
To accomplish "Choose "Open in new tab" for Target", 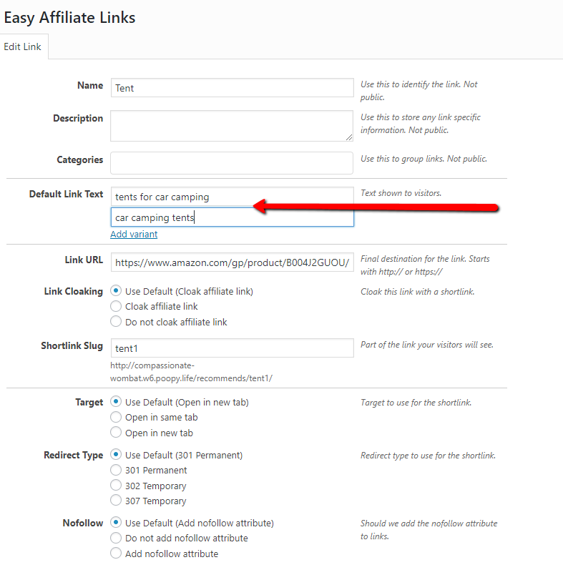I will [x=114, y=432].
